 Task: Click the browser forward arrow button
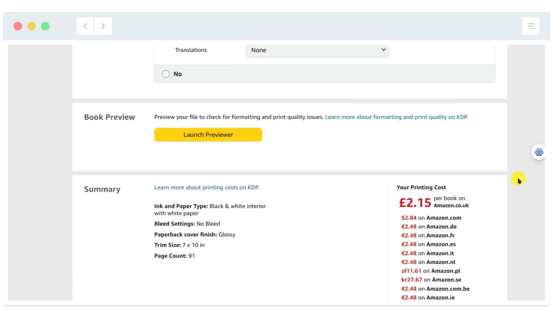[103, 26]
